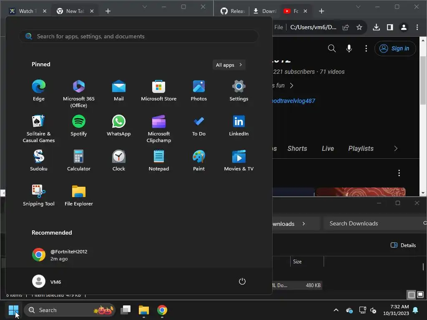Screen dimensions: 427x320
Task: Toggle the Chrome side panel
Action: click(390, 27)
